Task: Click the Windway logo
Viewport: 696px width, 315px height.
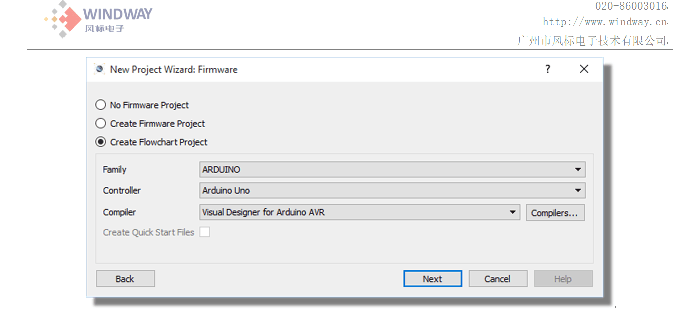Action: pos(98,19)
